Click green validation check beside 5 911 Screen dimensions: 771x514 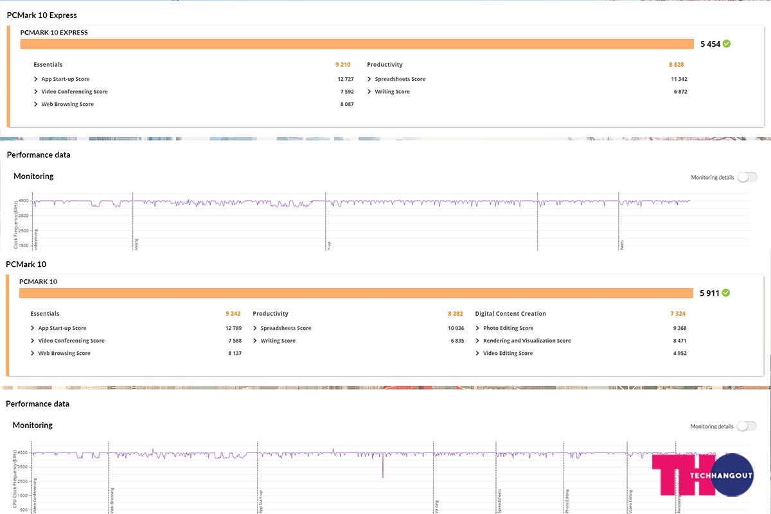coord(726,293)
